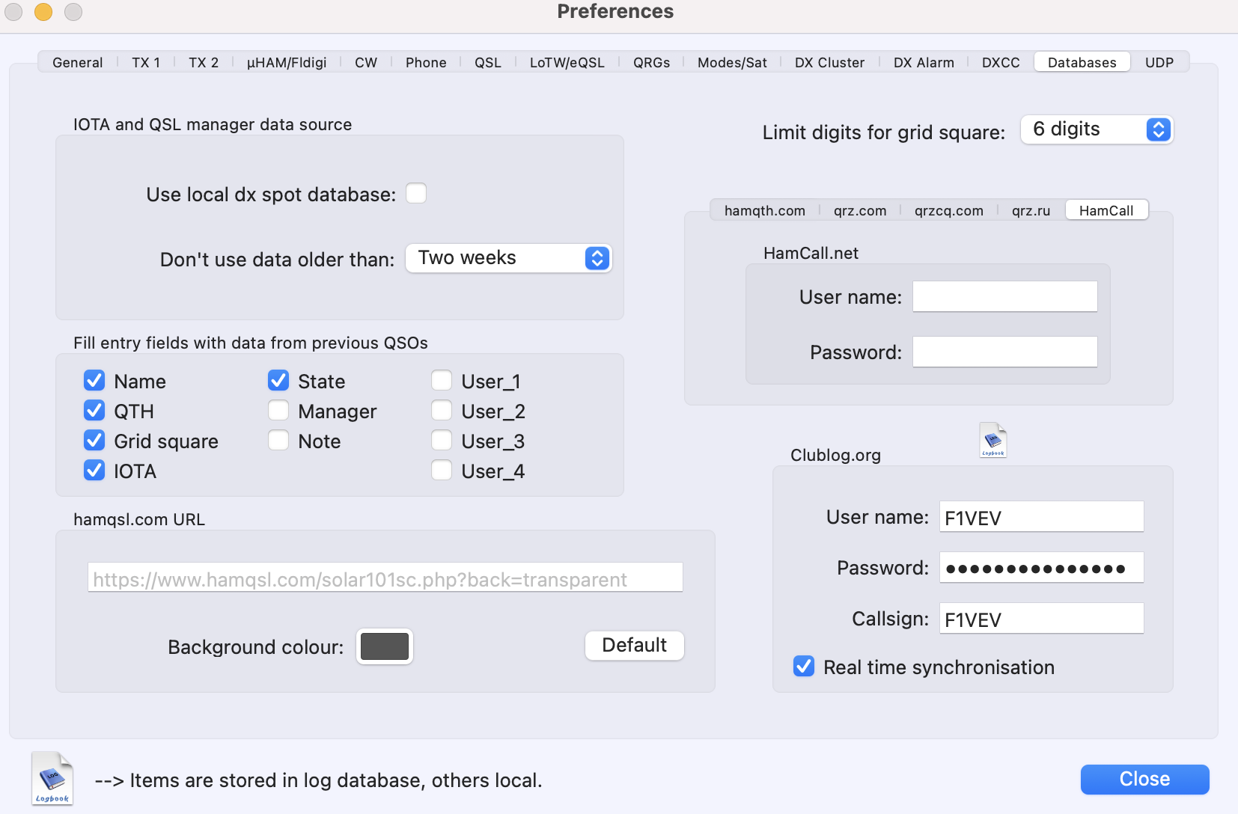Click the hamqsl.com URL input field
Image resolution: width=1238 pixels, height=814 pixels.
[x=385, y=578]
